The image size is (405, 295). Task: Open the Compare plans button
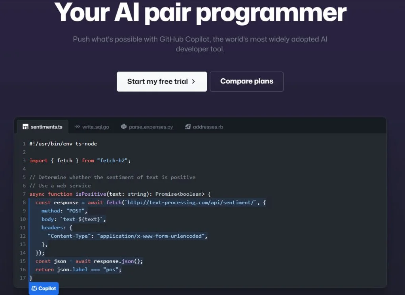tap(247, 81)
